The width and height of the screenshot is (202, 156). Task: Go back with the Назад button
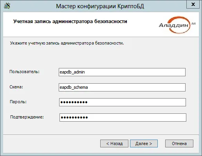(114, 143)
